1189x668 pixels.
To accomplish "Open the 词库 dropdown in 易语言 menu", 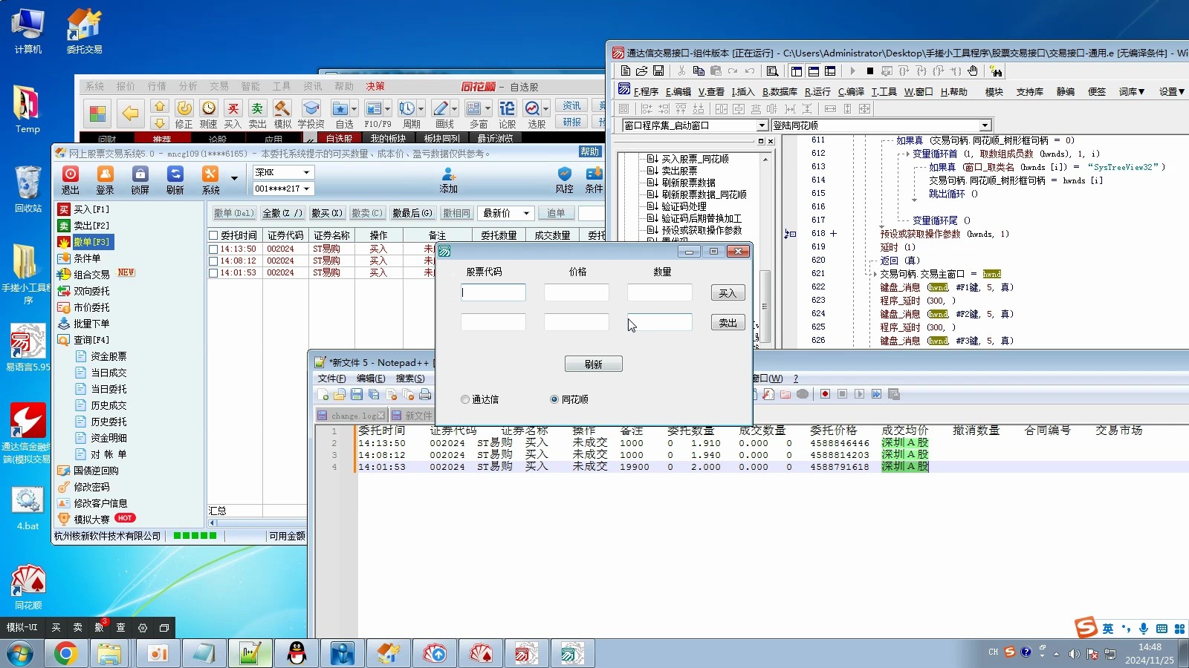I will pos(1132,92).
